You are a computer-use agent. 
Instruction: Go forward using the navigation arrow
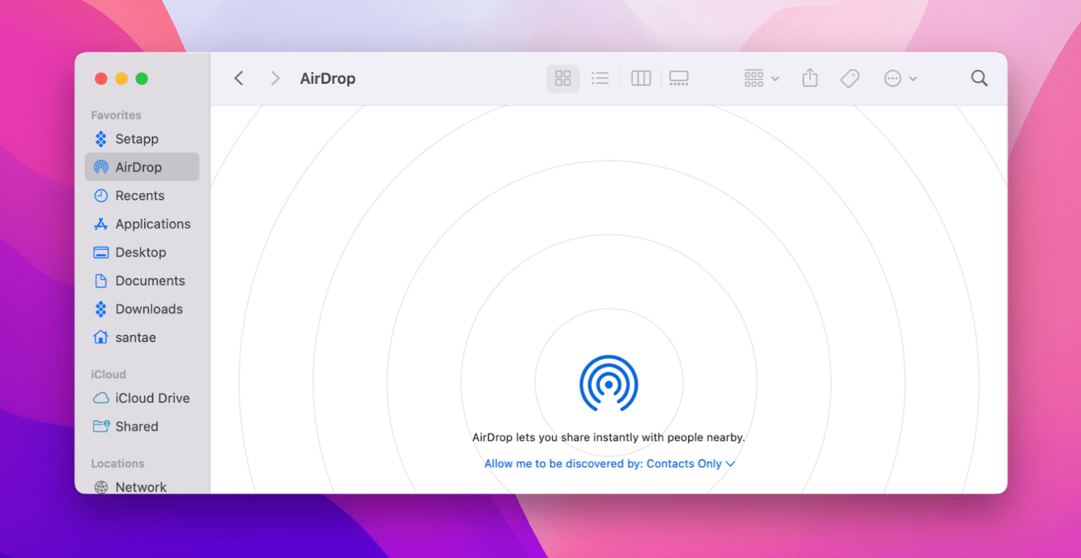[x=275, y=78]
